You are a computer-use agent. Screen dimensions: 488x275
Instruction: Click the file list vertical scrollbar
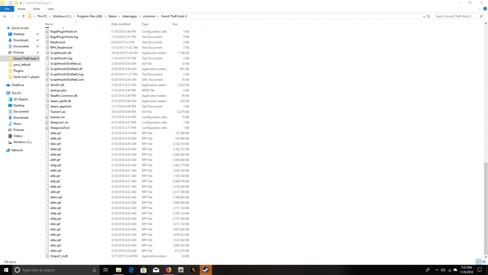tap(486, 208)
